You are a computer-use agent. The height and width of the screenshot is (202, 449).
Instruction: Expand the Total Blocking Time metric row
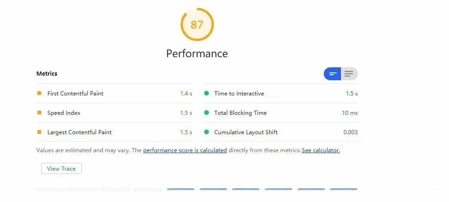[x=240, y=113]
